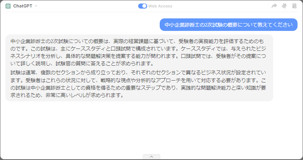The height and width of the screenshot is (160, 303).
Task: Click the notes icon at far right
Action: [294, 6]
